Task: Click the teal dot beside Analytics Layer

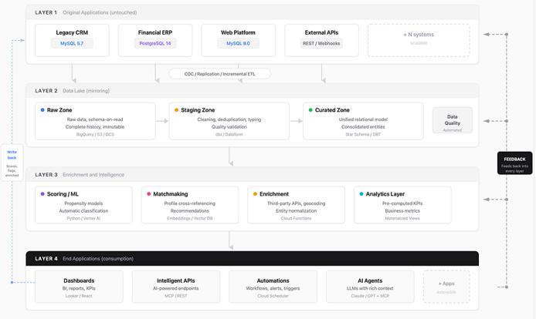Action: 361,194
